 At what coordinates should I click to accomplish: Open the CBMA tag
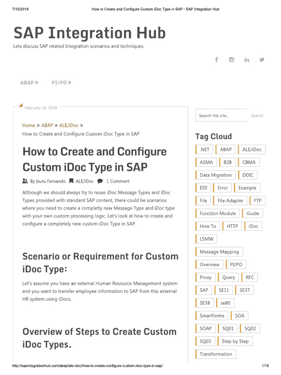point(248,162)
